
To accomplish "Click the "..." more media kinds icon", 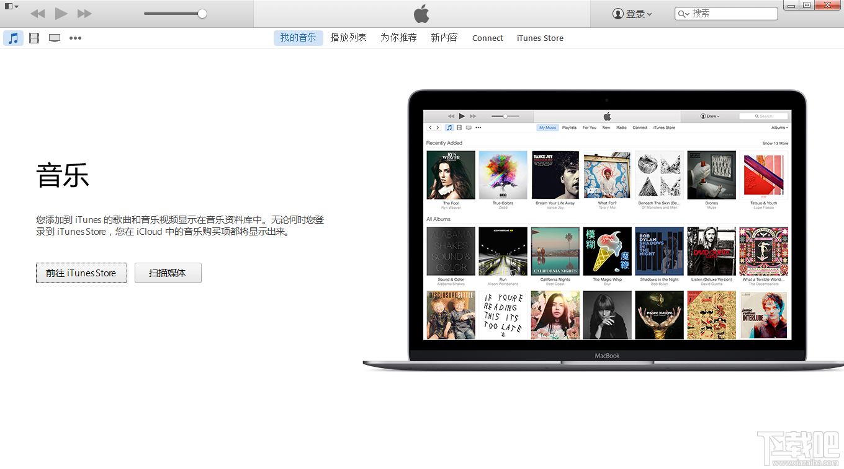I will click(x=75, y=38).
